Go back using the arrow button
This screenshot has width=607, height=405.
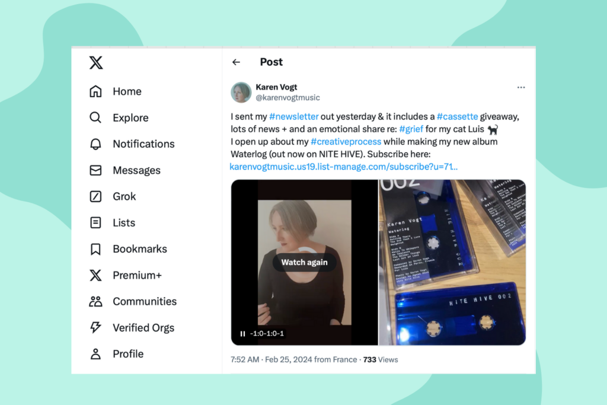point(236,62)
